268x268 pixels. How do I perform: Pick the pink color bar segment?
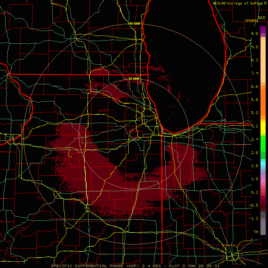coord(263,180)
